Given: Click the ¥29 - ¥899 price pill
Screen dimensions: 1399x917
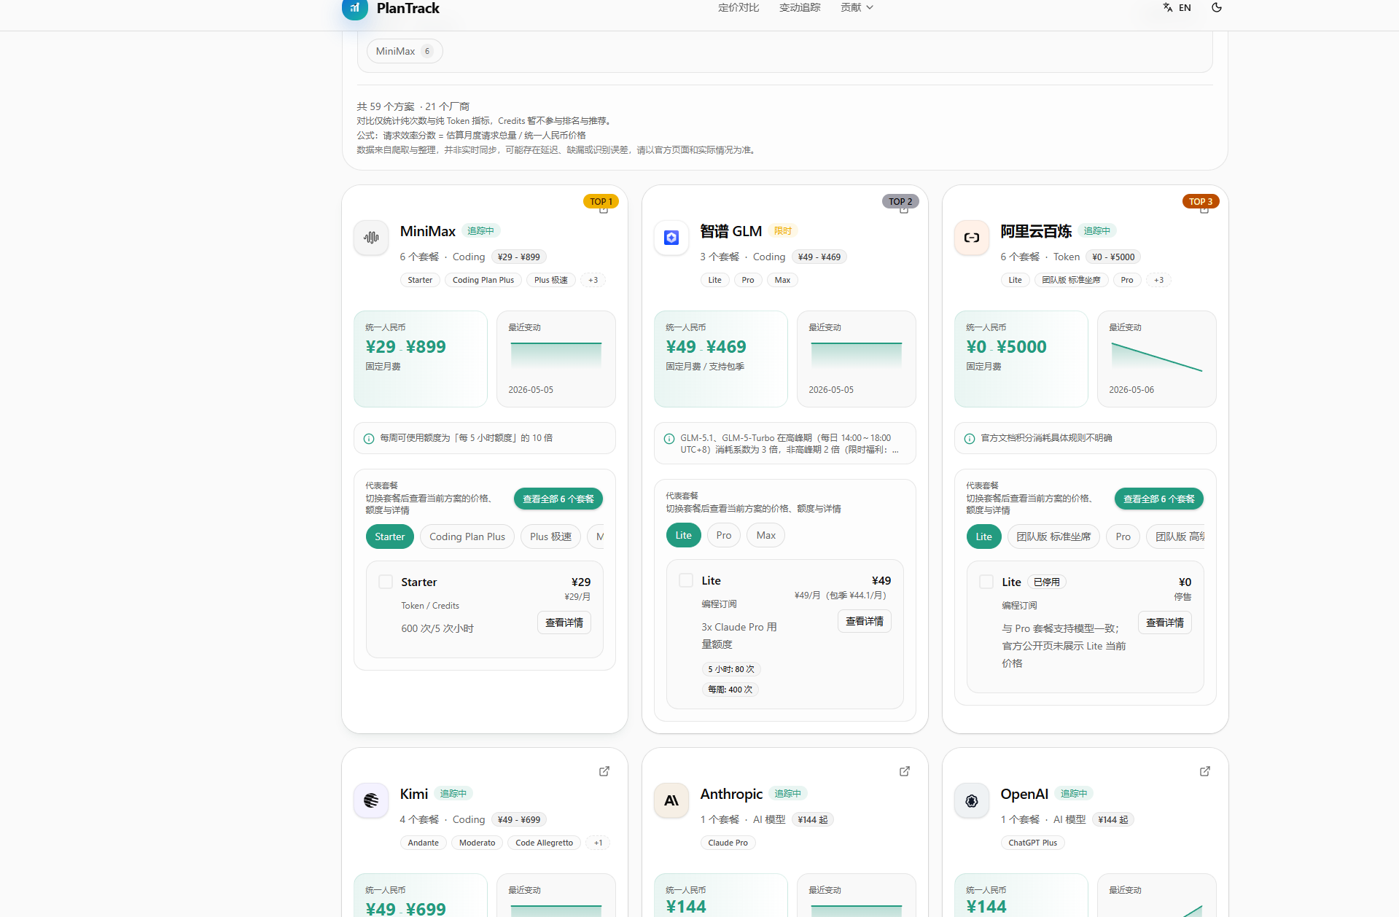Looking at the screenshot, I should click(519, 257).
